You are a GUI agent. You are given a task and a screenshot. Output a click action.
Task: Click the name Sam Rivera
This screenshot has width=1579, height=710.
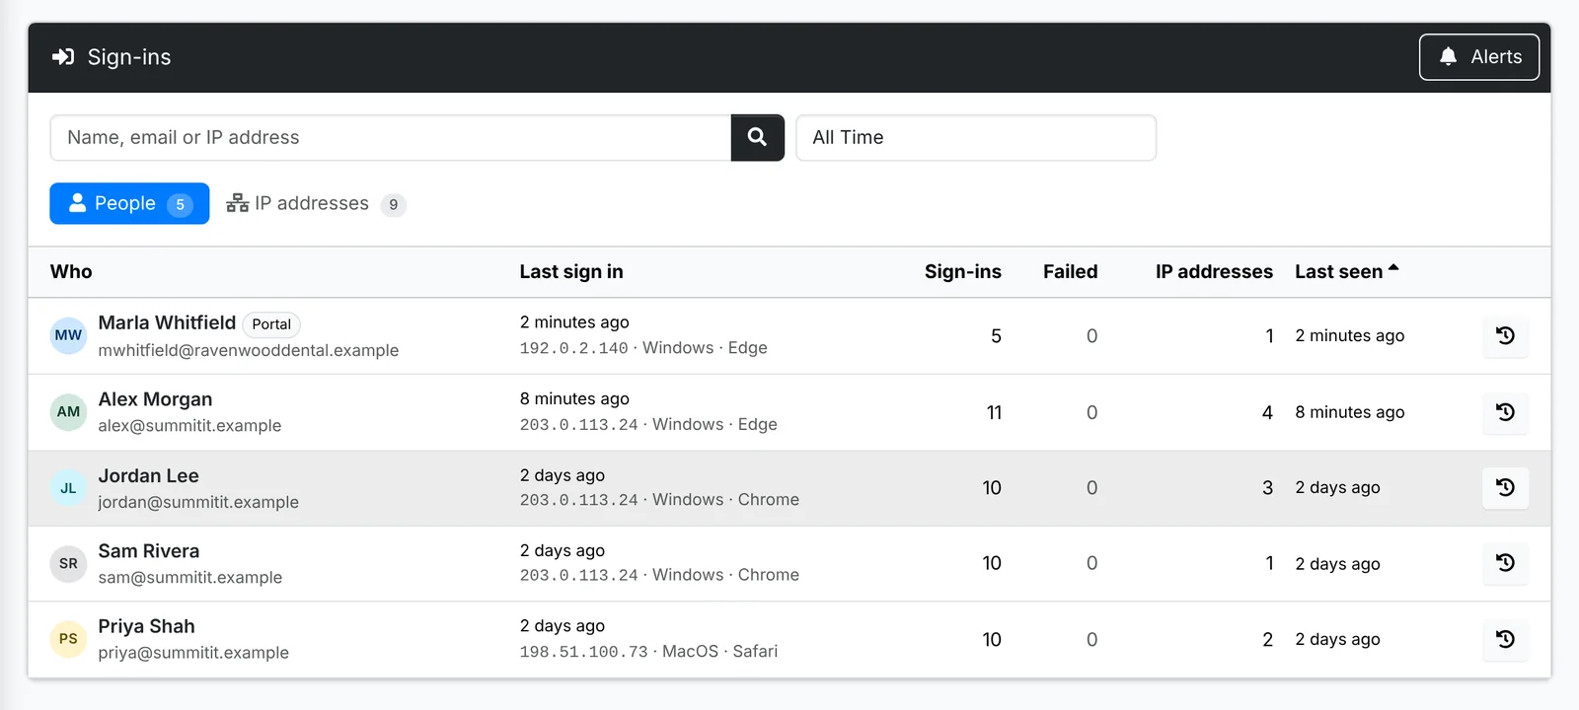[x=148, y=551]
